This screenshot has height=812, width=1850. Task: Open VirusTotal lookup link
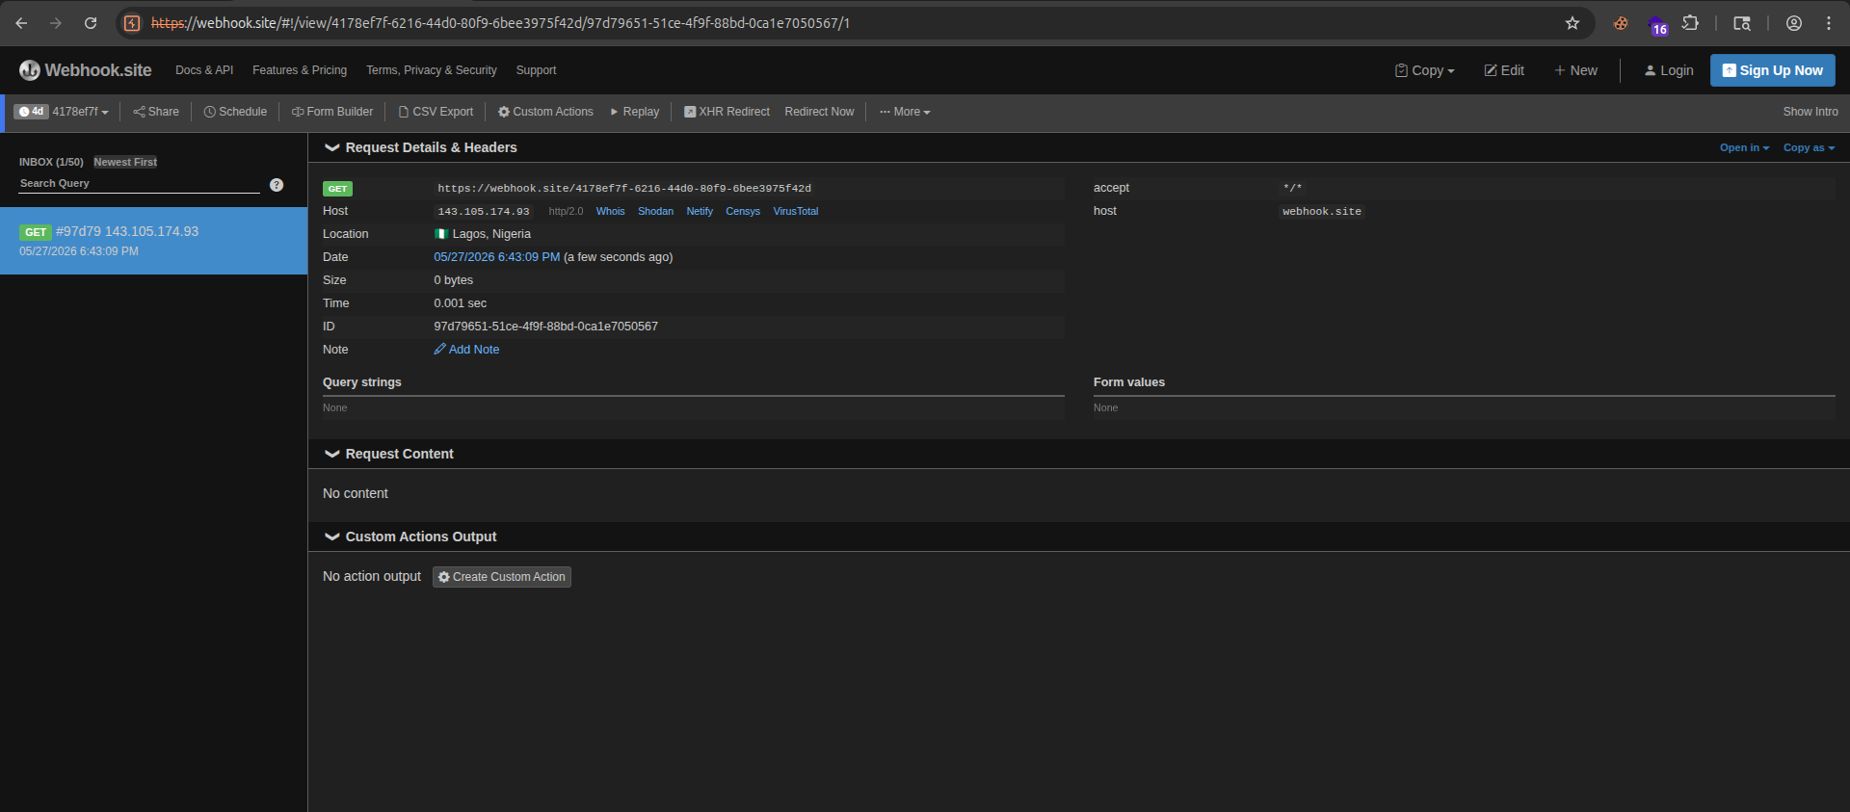coord(795,211)
